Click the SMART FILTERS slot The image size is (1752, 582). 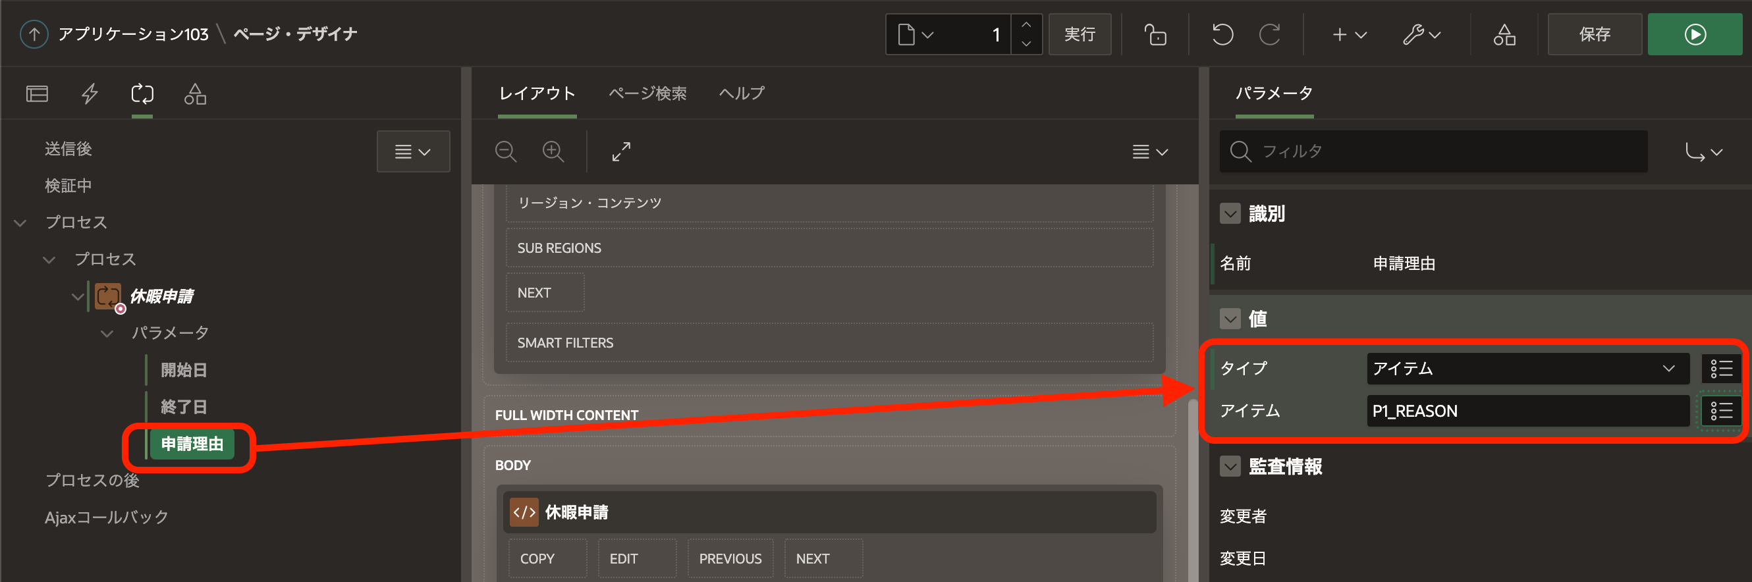tap(829, 342)
